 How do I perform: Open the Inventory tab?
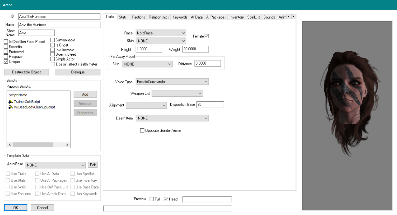236,17
